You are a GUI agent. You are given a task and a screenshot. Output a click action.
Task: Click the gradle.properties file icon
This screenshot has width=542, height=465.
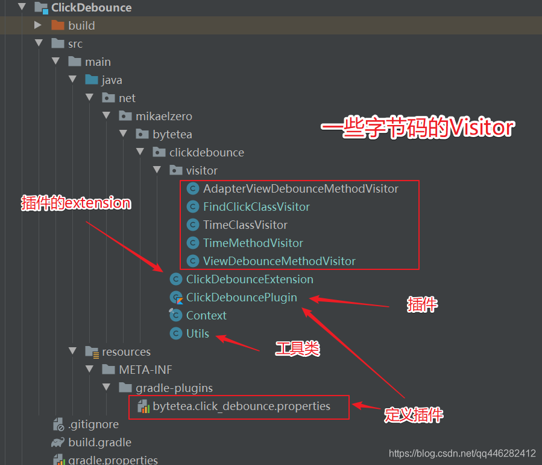[58, 460]
